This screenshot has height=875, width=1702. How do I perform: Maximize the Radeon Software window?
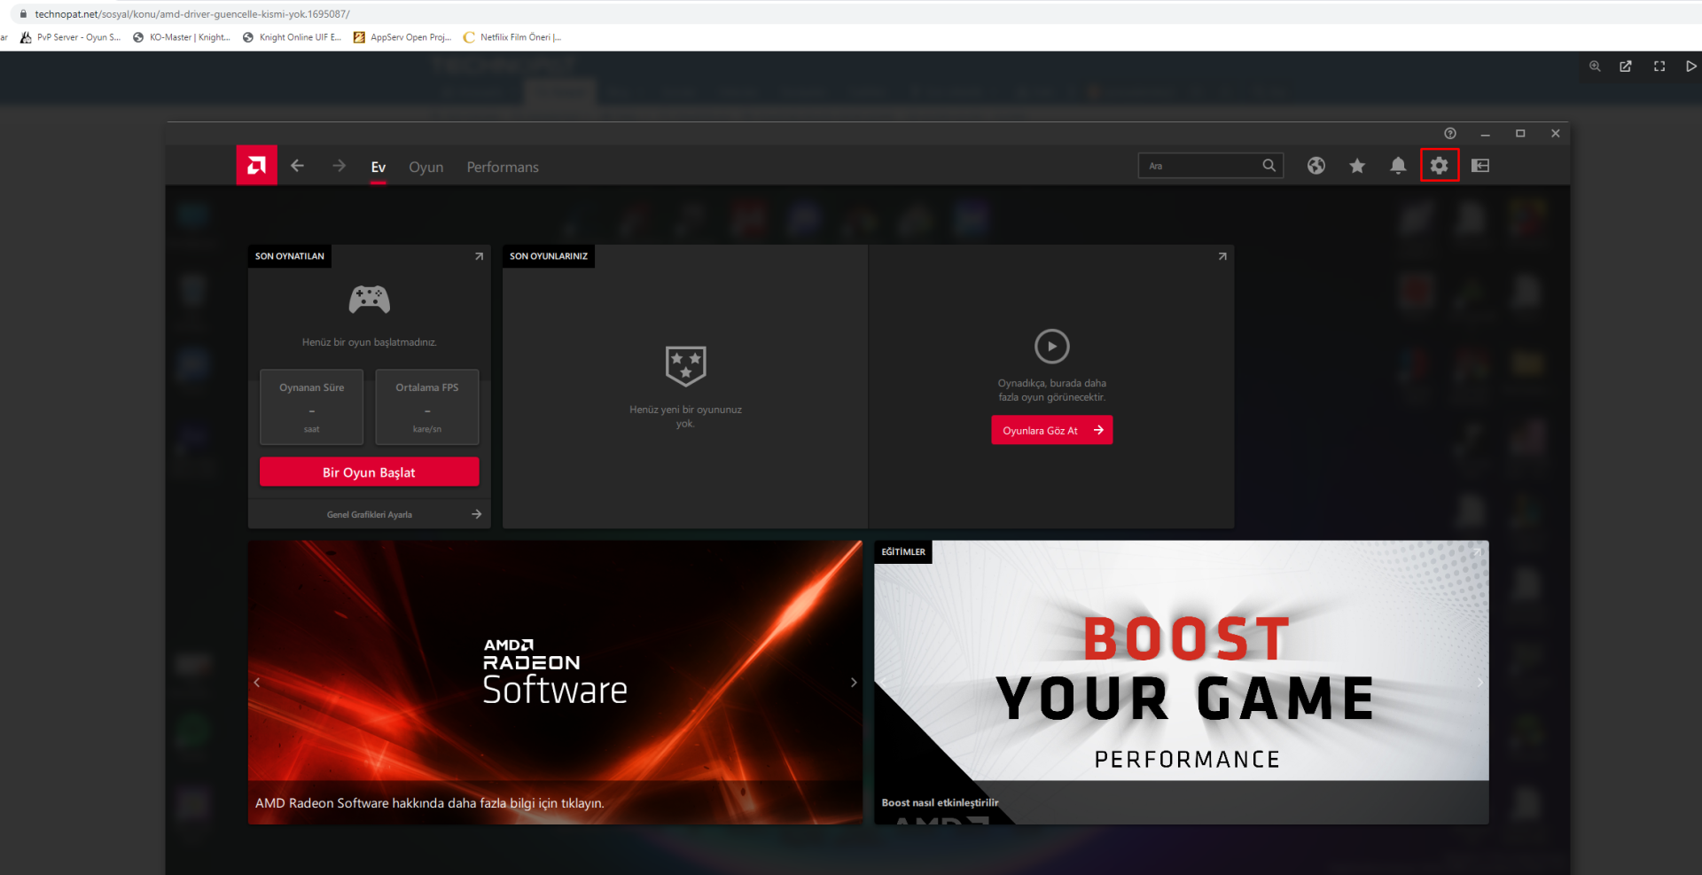click(x=1520, y=134)
